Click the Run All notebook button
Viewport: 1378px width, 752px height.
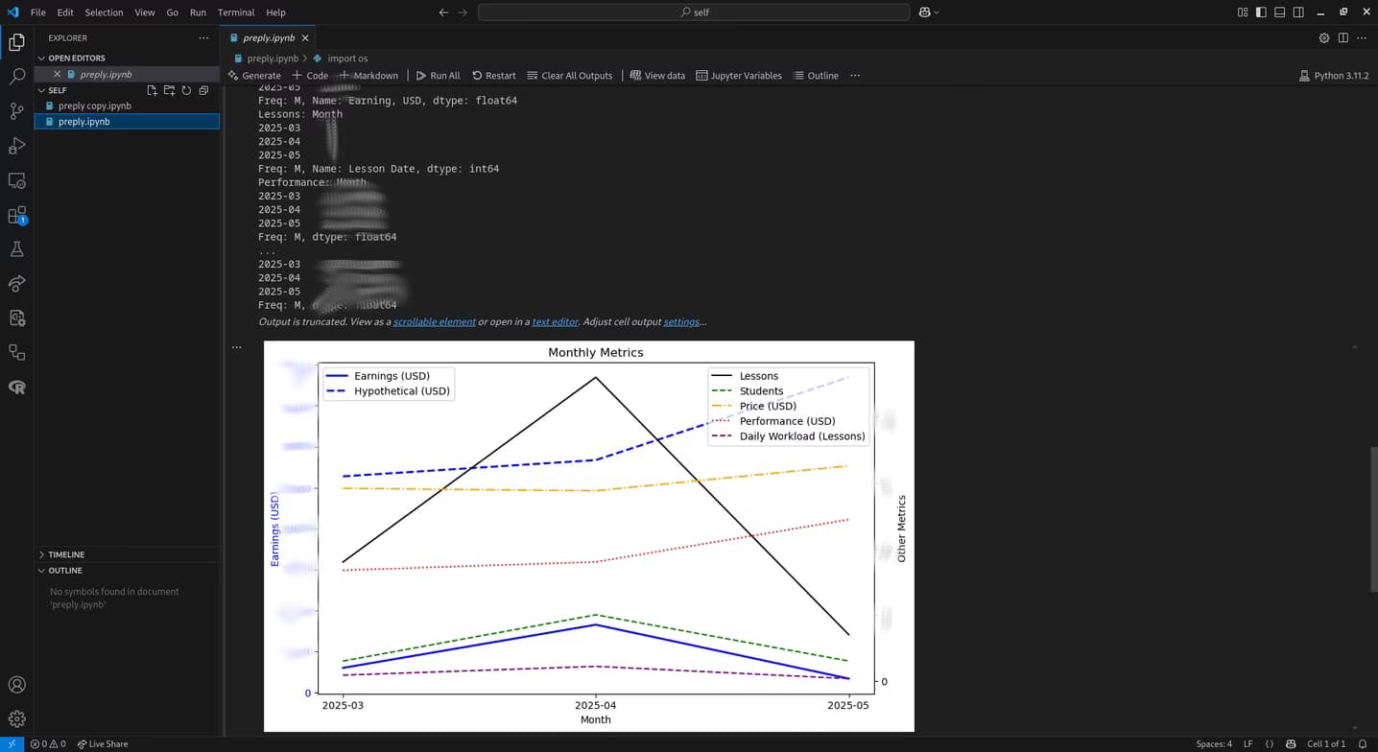[438, 76]
